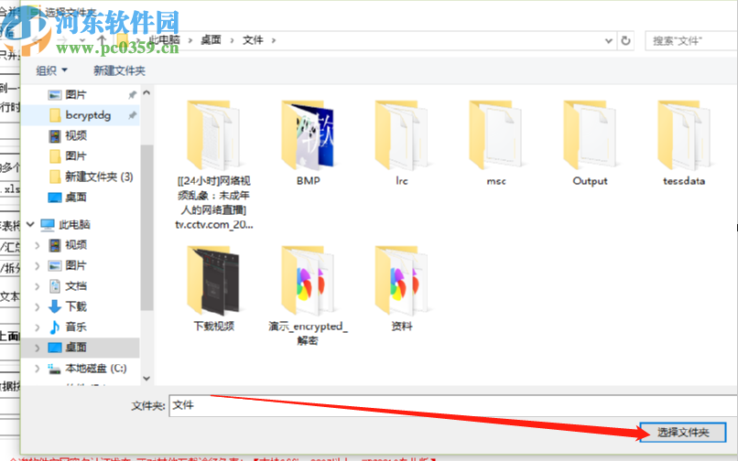Select 新建文件夹 (3) in sidebar
Viewport: 738px width, 461px height.
pyautogui.click(x=91, y=177)
